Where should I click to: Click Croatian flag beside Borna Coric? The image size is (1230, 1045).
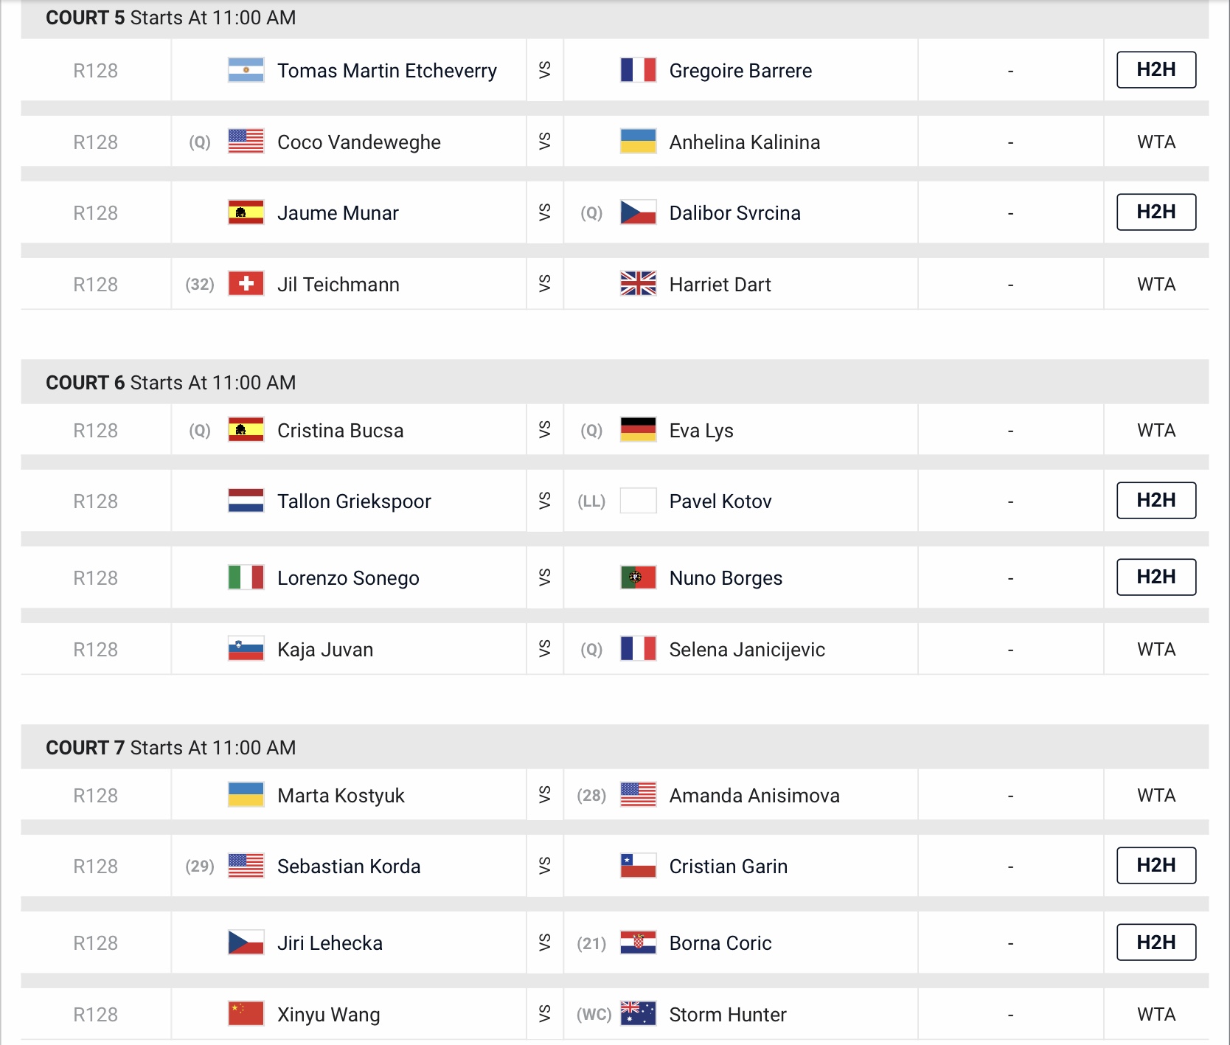(638, 942)
